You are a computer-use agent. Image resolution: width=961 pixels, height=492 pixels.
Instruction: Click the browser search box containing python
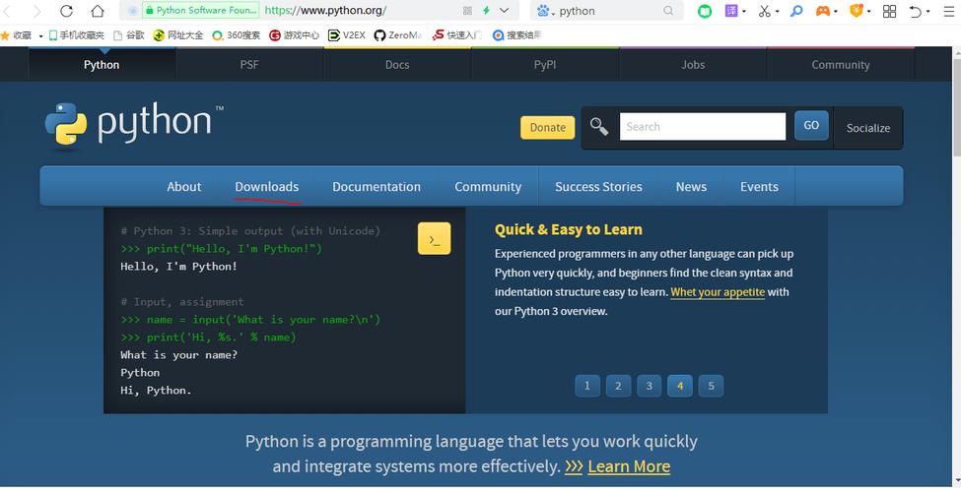[608, 11]
